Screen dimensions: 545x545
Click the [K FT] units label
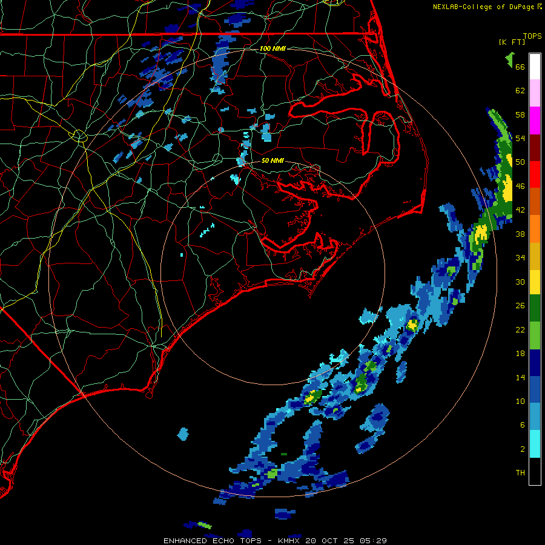[x=512, y=42]
